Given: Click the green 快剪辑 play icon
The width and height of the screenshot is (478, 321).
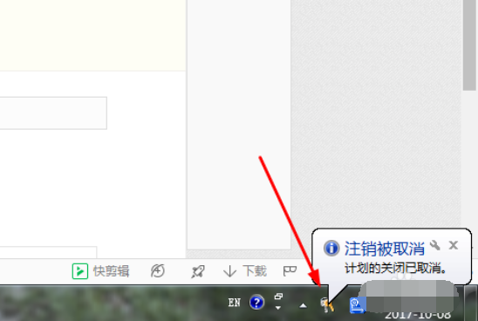Looking at the screenshot, I should 80,271.
